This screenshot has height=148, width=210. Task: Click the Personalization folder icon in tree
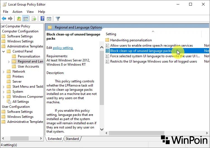coord(14,56)
